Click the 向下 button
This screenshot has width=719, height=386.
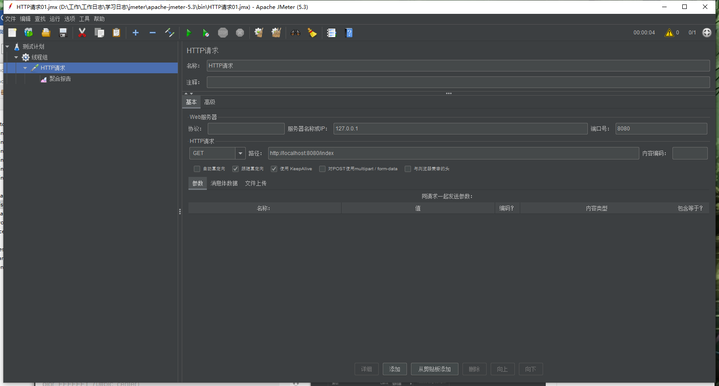pyautogui.click(x=531, y=369)
